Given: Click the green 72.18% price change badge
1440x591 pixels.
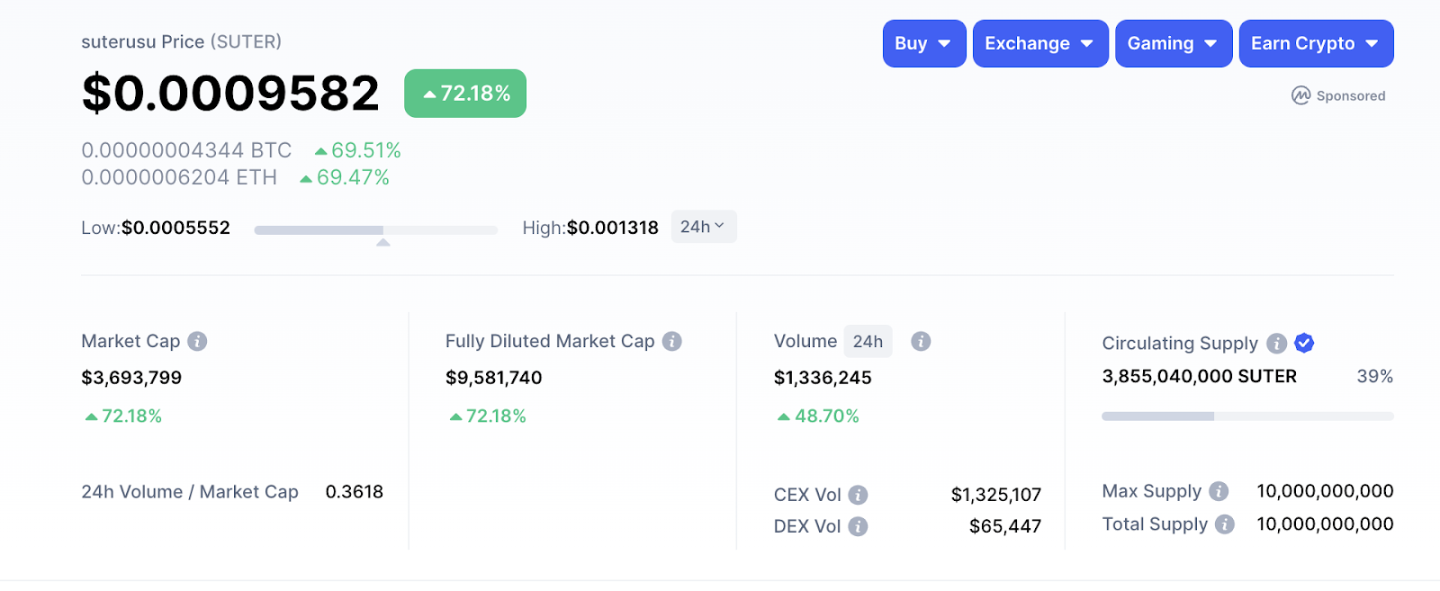Looking at the screenshot, I should coord(465,94).
